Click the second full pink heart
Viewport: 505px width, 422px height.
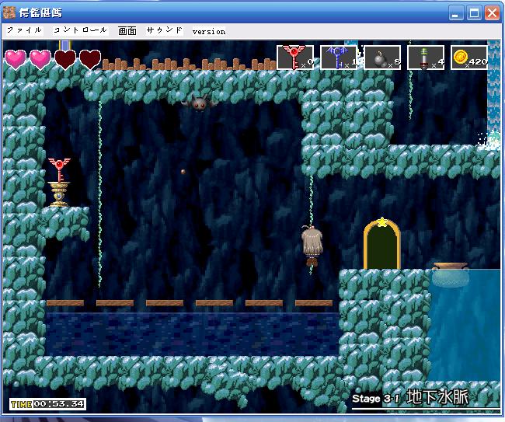pos(40,59)
